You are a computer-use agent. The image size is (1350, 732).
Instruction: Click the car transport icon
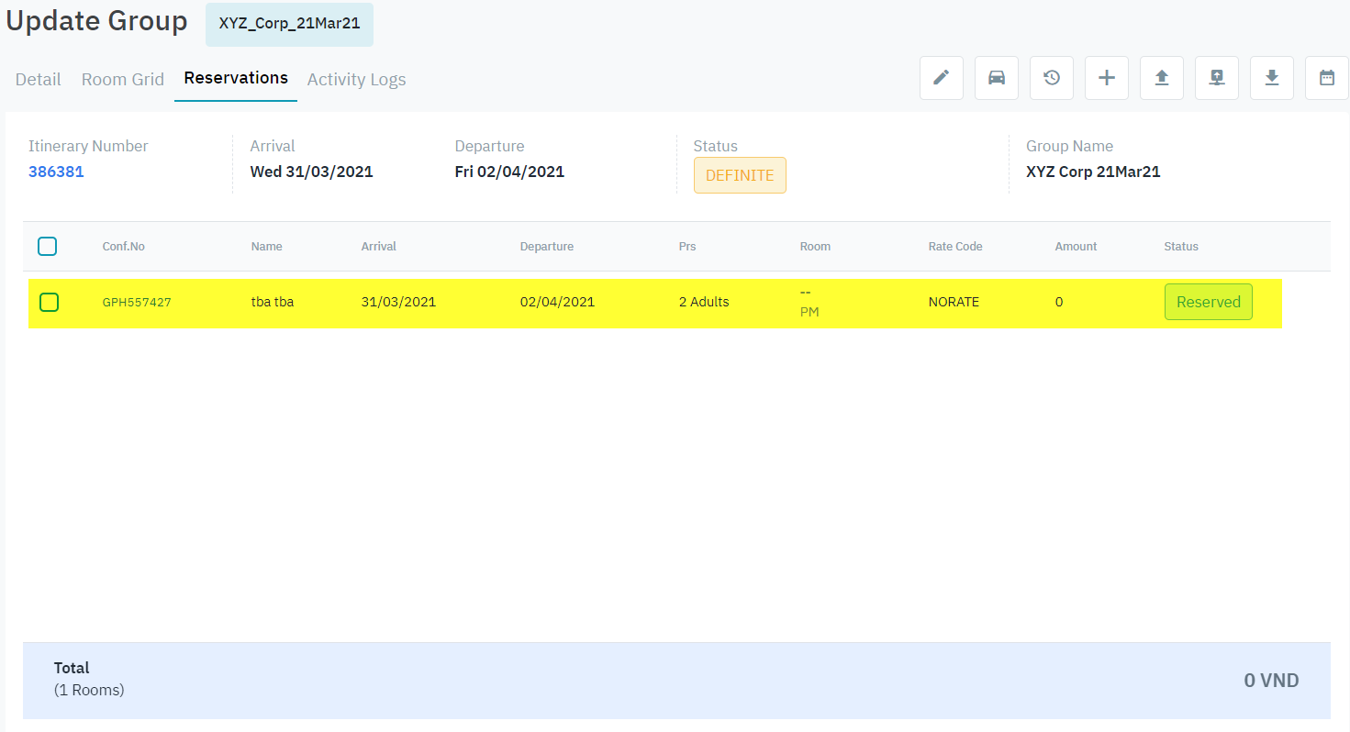point(996,78)
